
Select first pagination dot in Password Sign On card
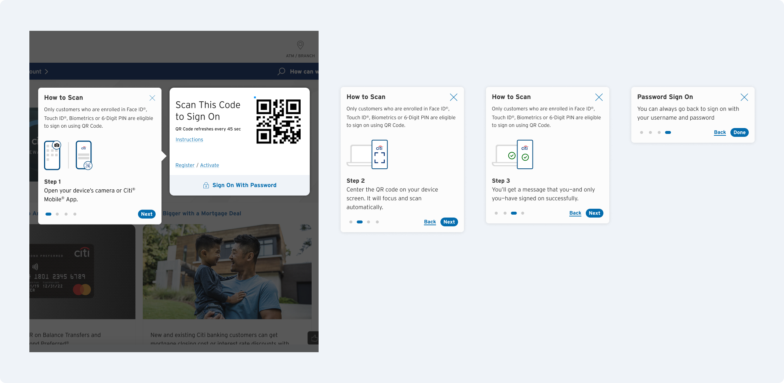click(x=642, y=132)
